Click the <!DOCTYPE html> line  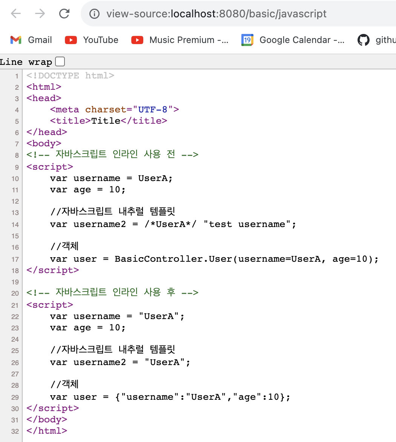(x=71, y=75)
